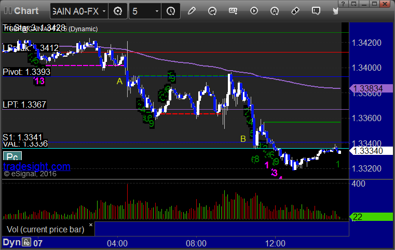Click the green 22 volume marker
Image resolution: width=395 pixels, height=250 pixels.
point(371,217)
